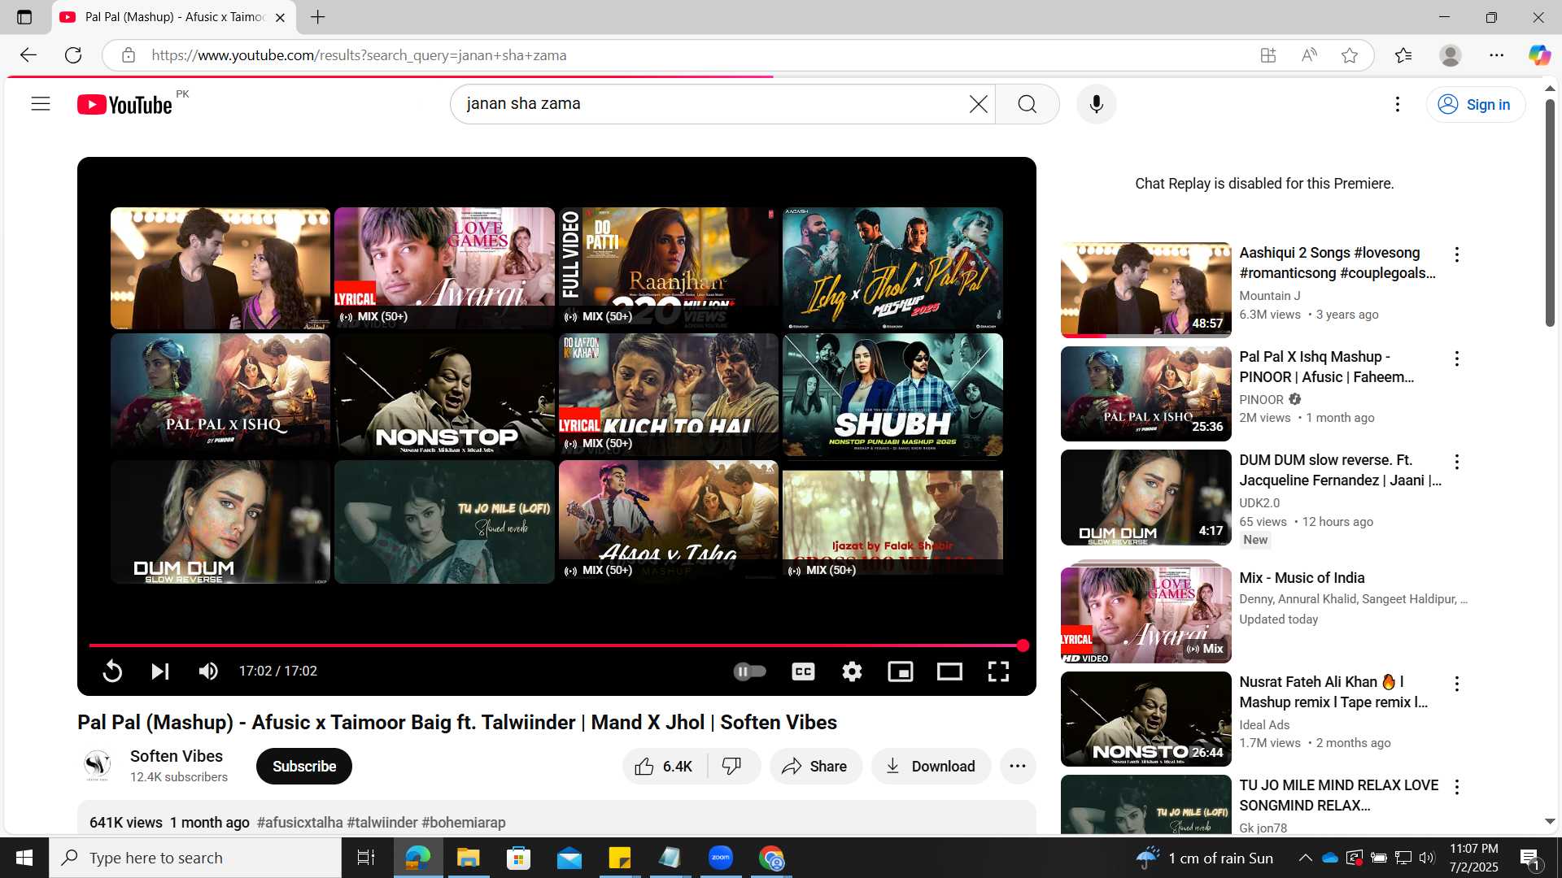Toggle the autoplay switch in the player

tap(750, 672)
